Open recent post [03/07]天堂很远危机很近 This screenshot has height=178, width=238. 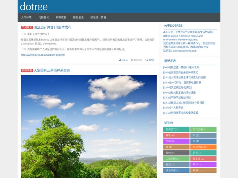178,87
